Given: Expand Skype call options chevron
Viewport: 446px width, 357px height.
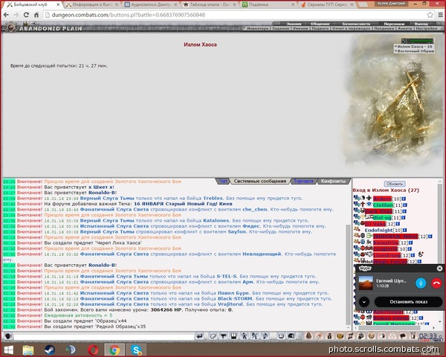Looking at the screenshot, I should pos(364,302).
